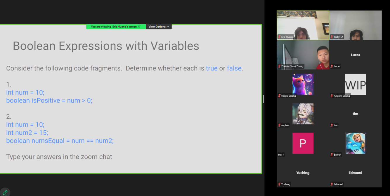Click Nicole Zhang's muted microphone icon
Screen dimensions: 390x196
279,96
